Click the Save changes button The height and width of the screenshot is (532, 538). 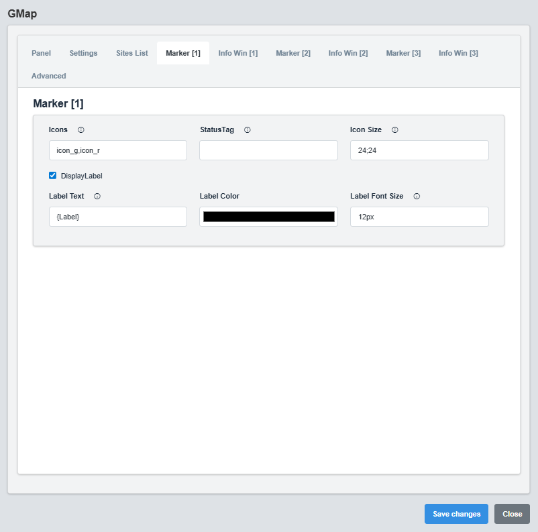click(x=456, y=514)
